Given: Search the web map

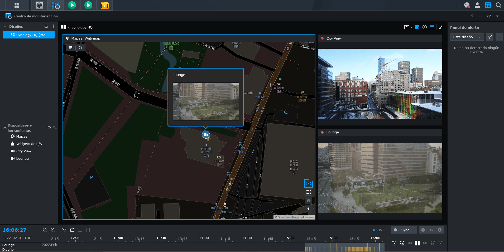Looking at the screenshot, I should (80, 48).
